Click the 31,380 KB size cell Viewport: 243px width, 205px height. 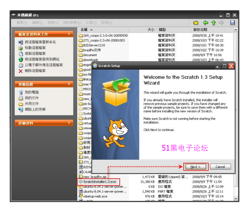(147, 182)
